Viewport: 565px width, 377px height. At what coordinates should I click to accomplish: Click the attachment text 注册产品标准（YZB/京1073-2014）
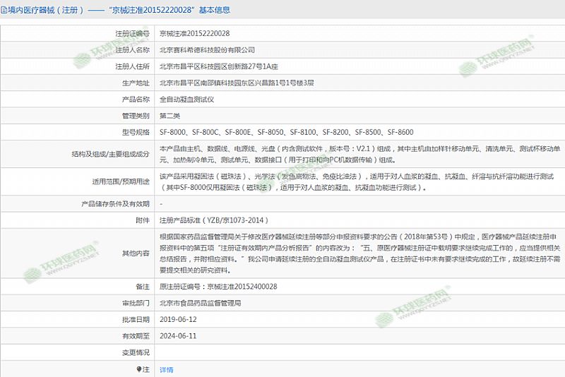213,220
